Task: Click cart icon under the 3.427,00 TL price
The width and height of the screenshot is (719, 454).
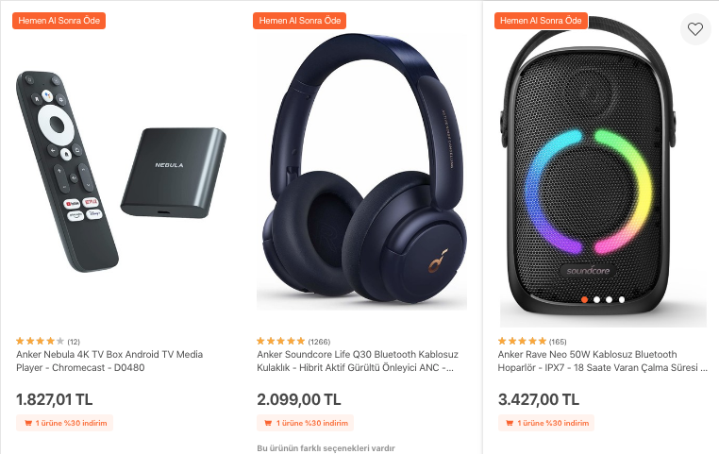Action: click(x=510, y=423)
